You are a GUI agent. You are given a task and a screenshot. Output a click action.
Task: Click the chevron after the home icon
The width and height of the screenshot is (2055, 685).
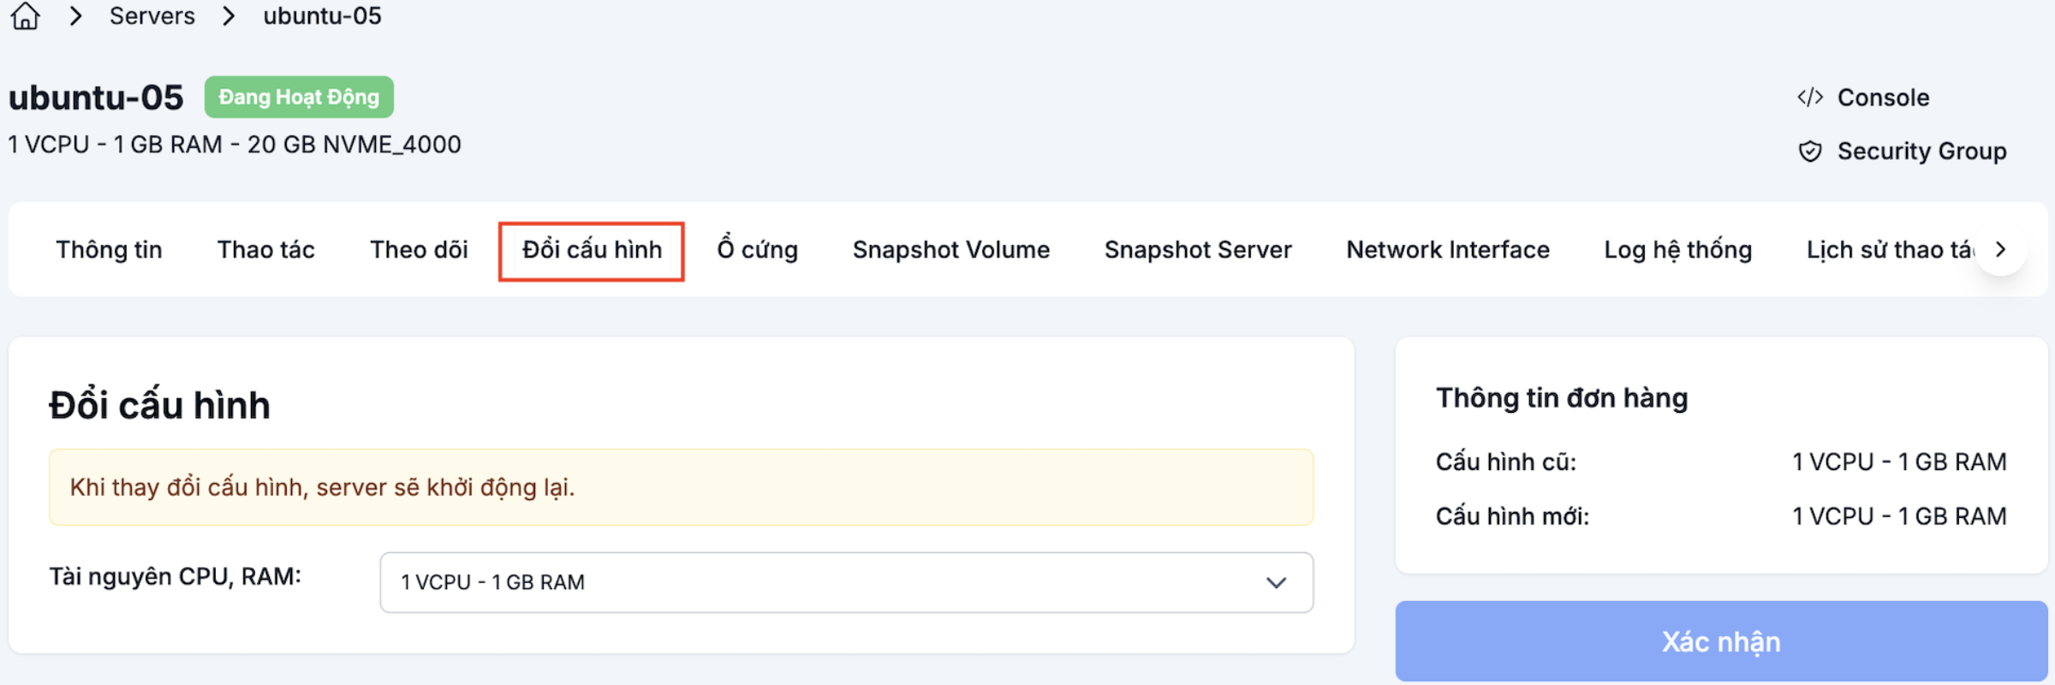(x=76, y=15)
